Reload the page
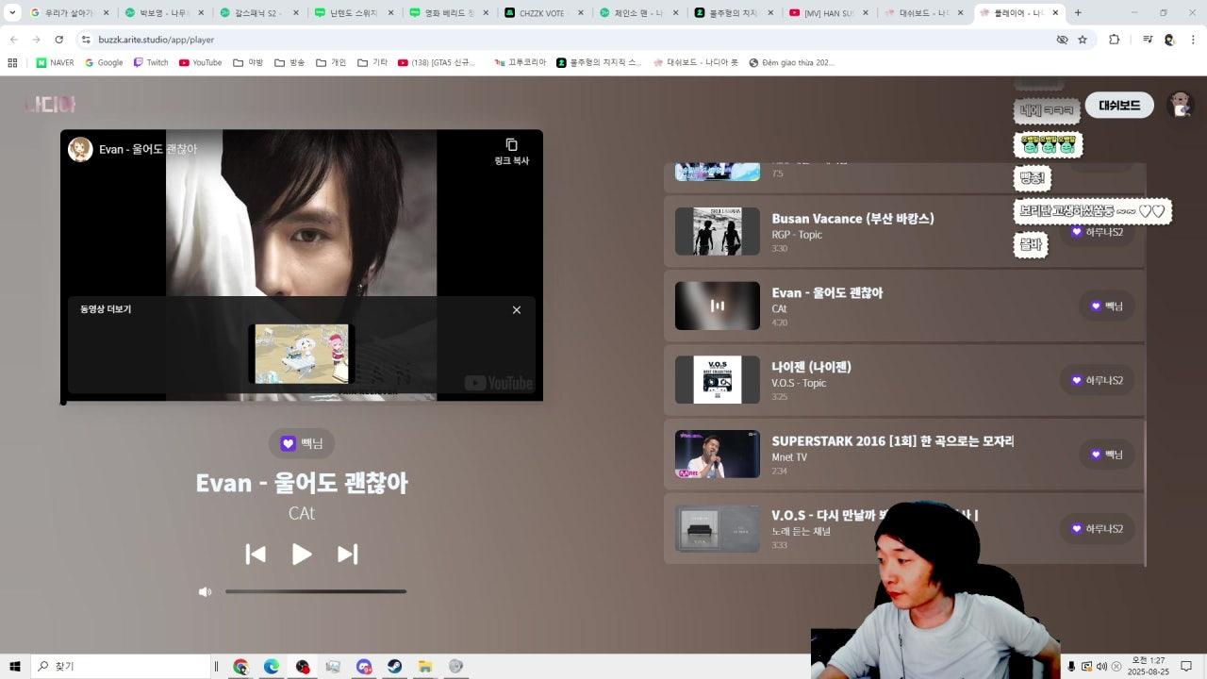 58,40
